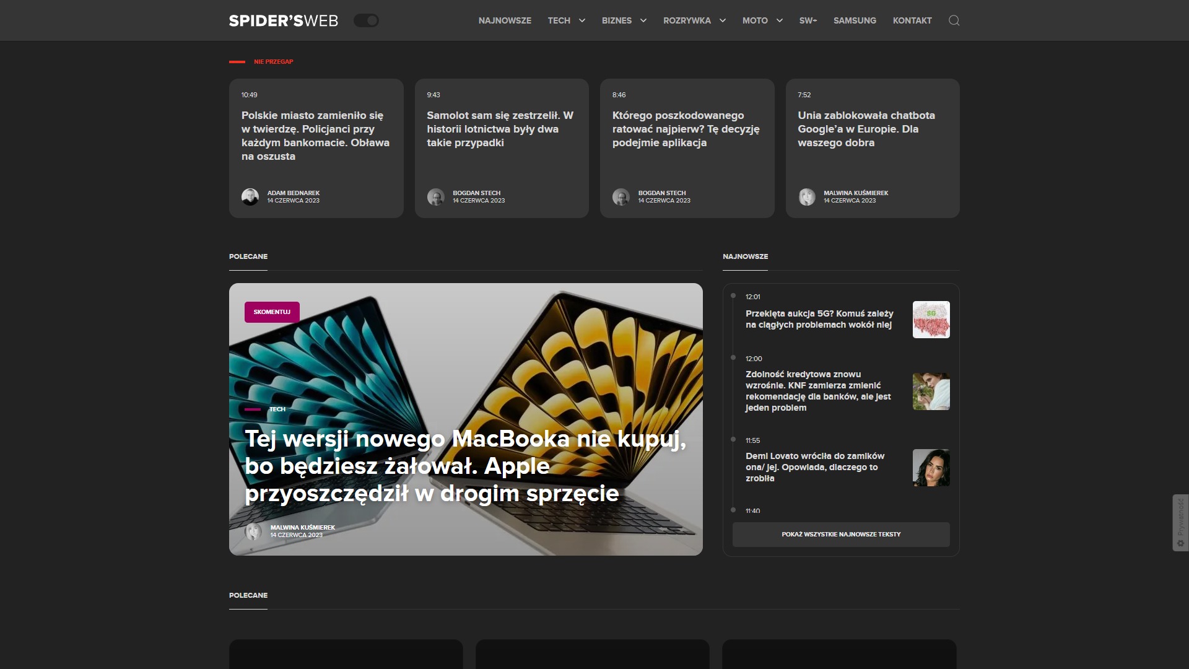This screenshot has width=1189, height=669.
Task: Expand the ROZRYWKA menu chevron
Action: 723,20
